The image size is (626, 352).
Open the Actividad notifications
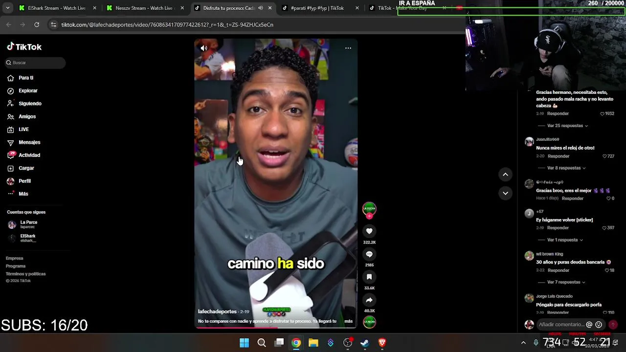29,155
